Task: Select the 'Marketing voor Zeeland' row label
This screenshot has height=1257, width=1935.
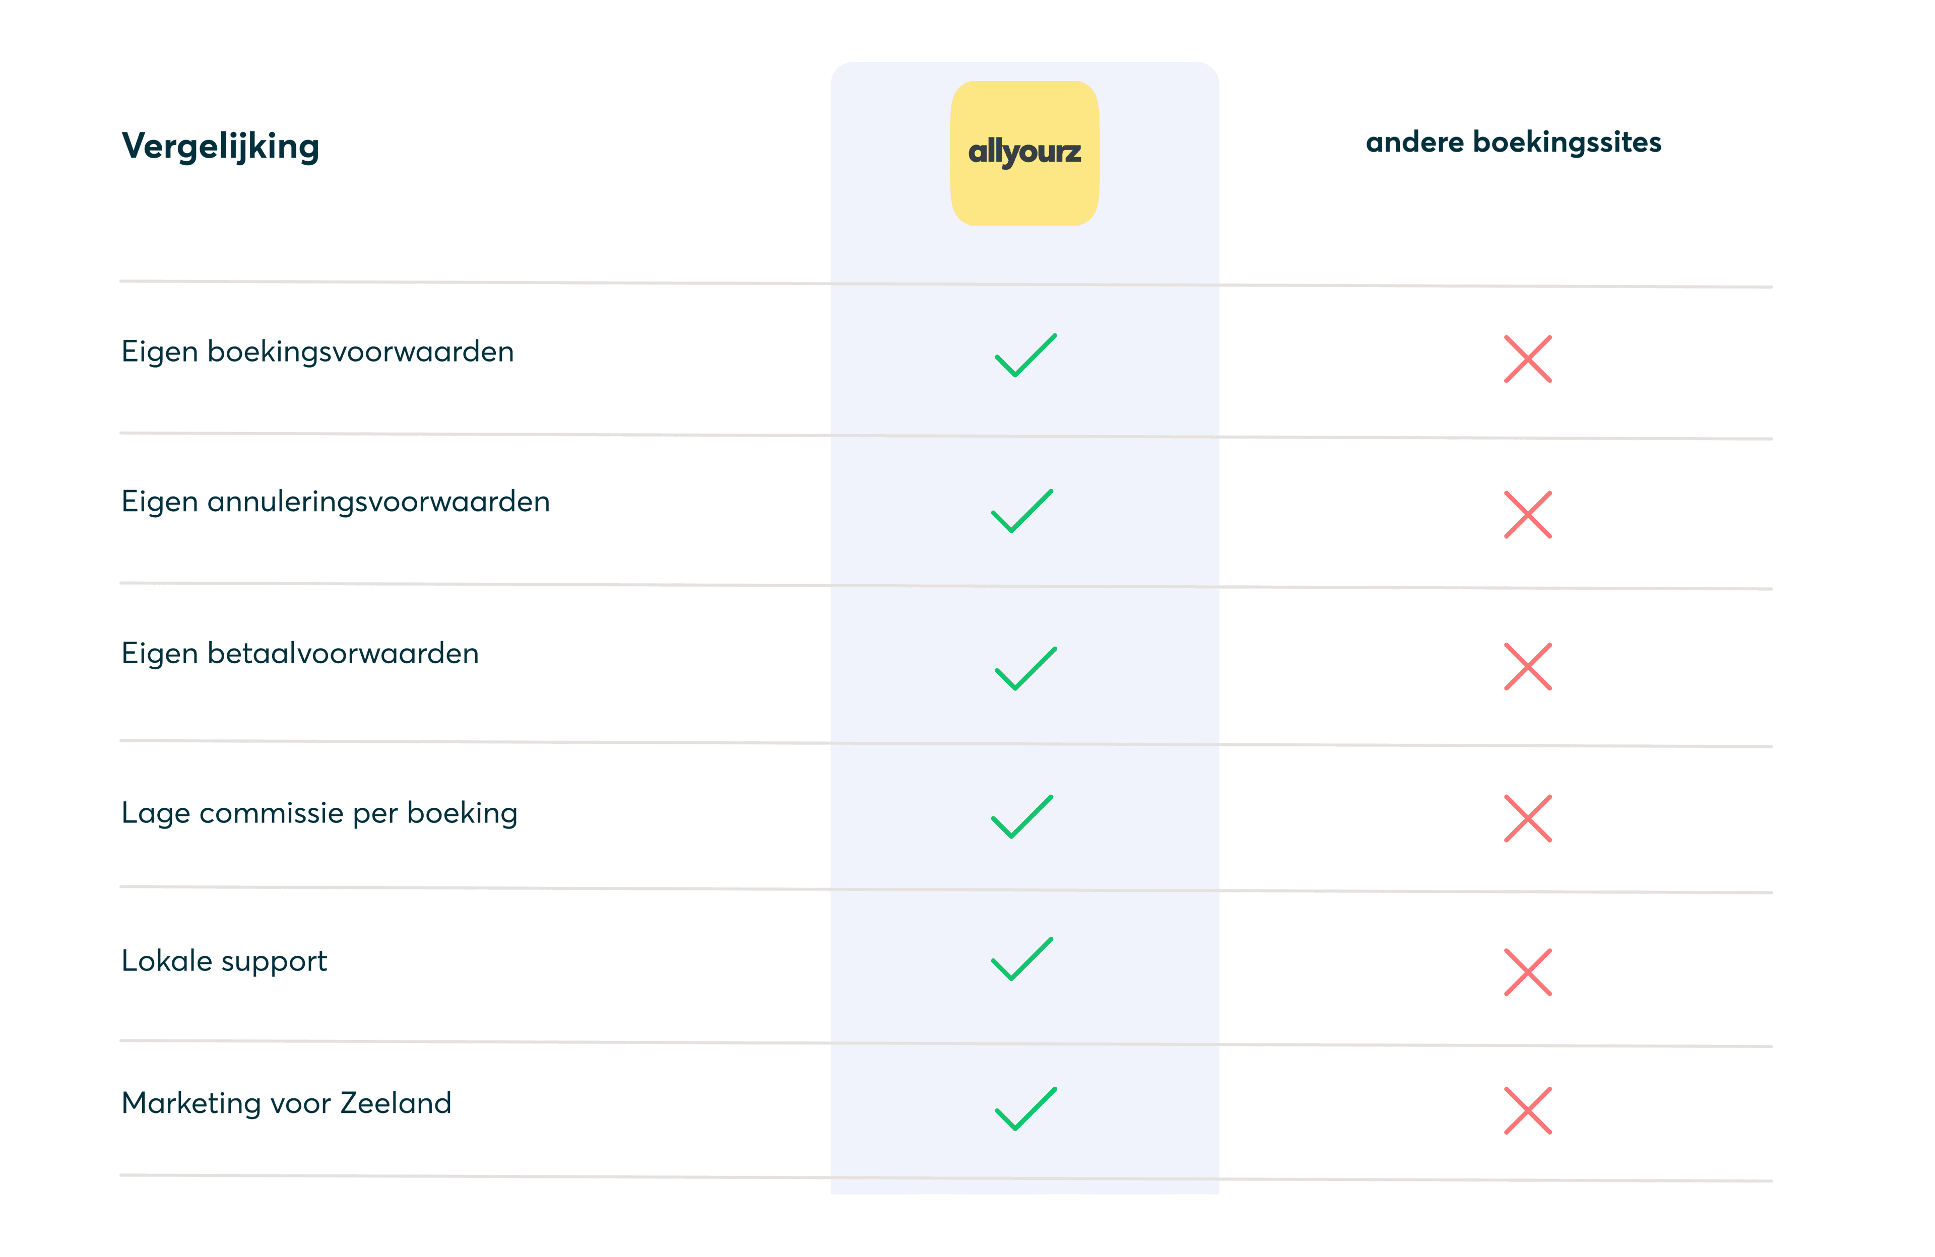Action: [285, 1102]
